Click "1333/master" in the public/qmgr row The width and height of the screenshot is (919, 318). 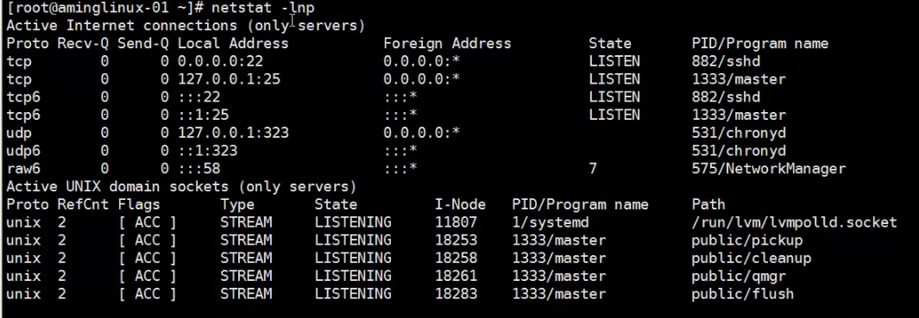[x=558, y=276]
